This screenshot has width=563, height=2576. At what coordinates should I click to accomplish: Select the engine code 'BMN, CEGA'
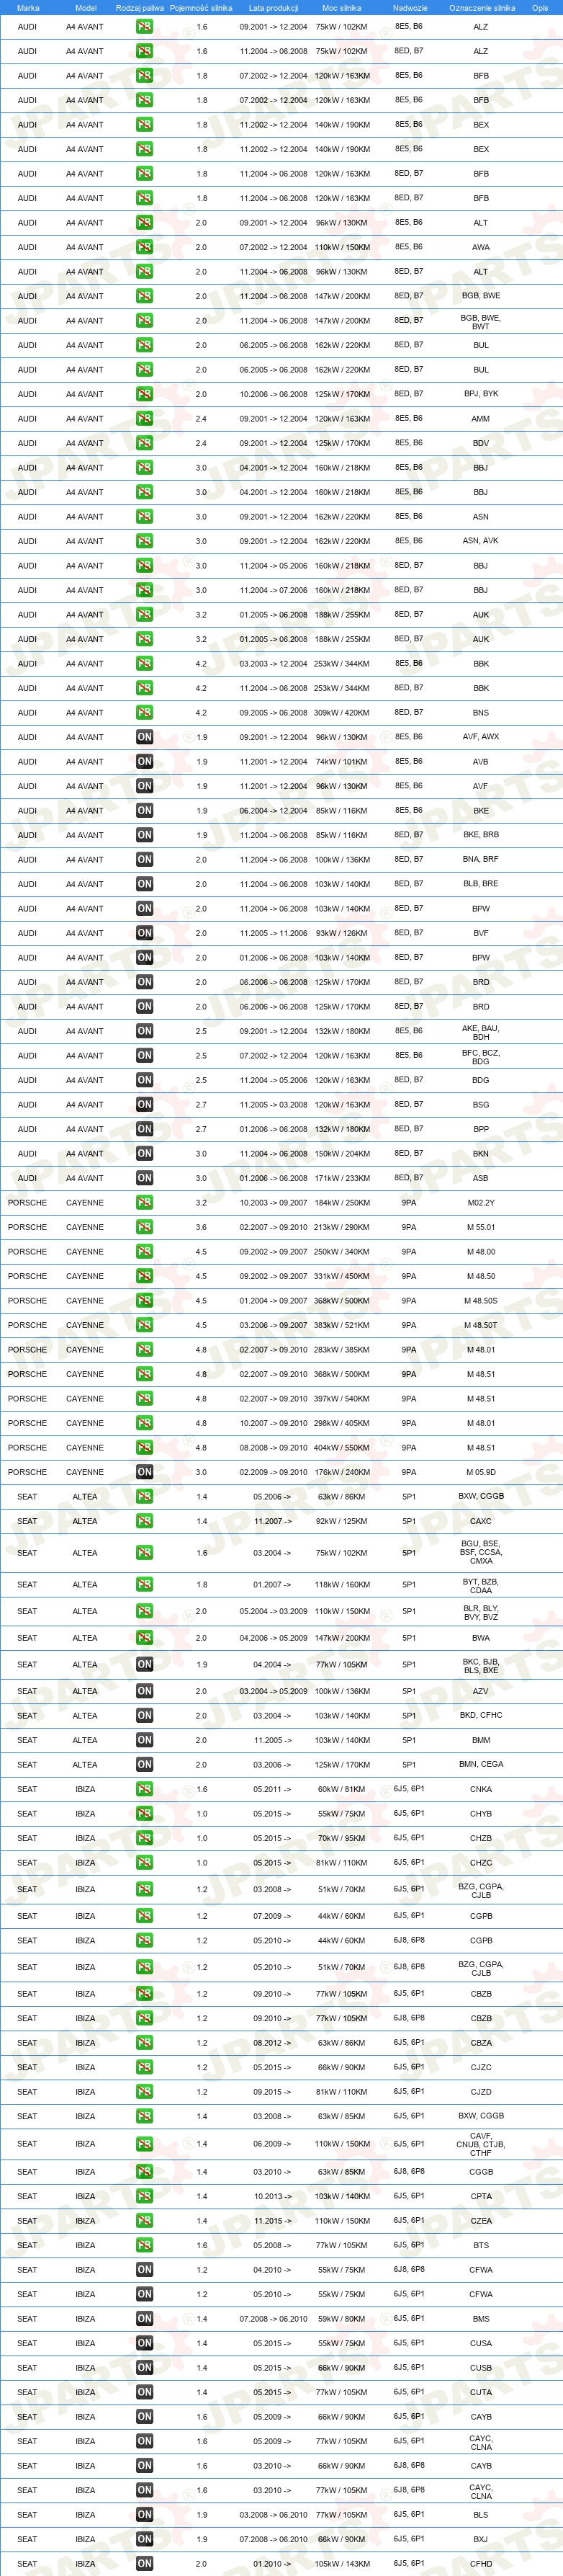coord(481,1765)
